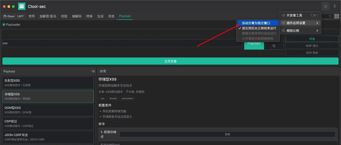
Task: Click the search magnifier icon
Action: 330,16
